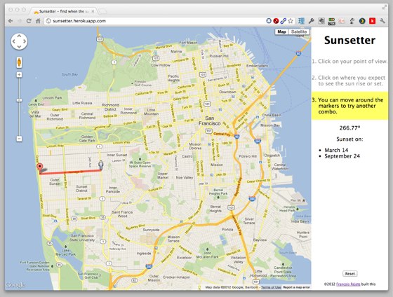
Task: Click the address bar URL field
Action: [x=155, y=21]
